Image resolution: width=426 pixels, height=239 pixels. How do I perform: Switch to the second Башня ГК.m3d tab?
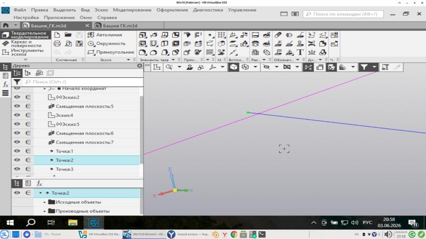(x=128, y=25)
